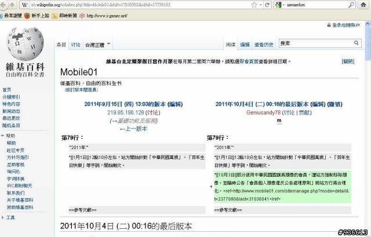Open the 字词转换 sidebar link
The image size is (371, 237).
(x=16, y=179)
